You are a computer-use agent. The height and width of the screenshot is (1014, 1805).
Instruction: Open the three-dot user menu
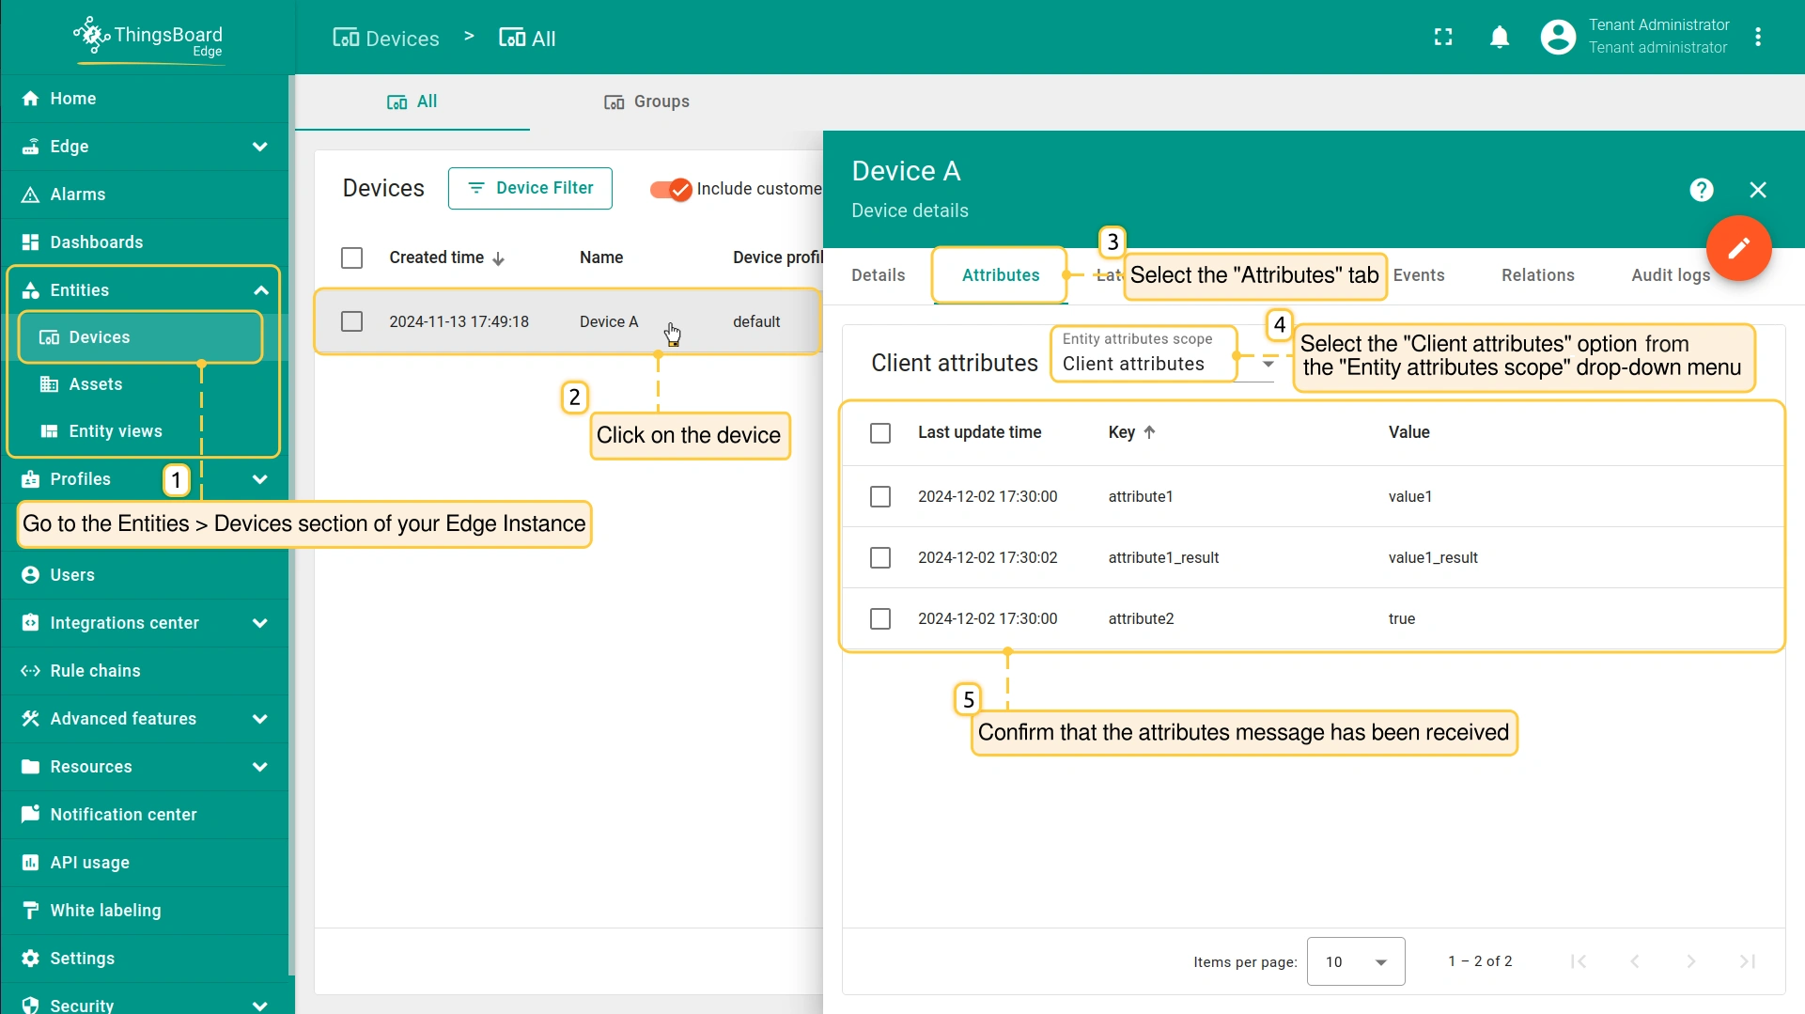coord(1758,38)
